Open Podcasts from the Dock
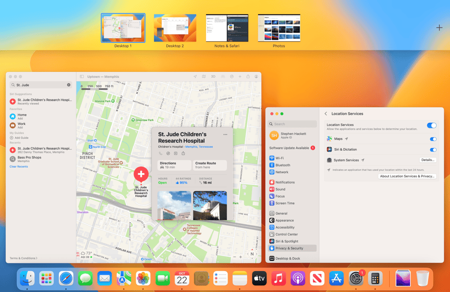The width and height of the screenshot is (450, 292). tap(297, 278)
